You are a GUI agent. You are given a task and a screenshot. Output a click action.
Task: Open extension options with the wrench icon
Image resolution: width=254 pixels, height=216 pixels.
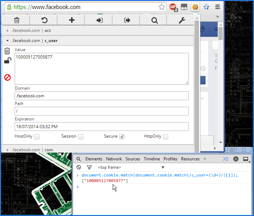coord(182,20)
